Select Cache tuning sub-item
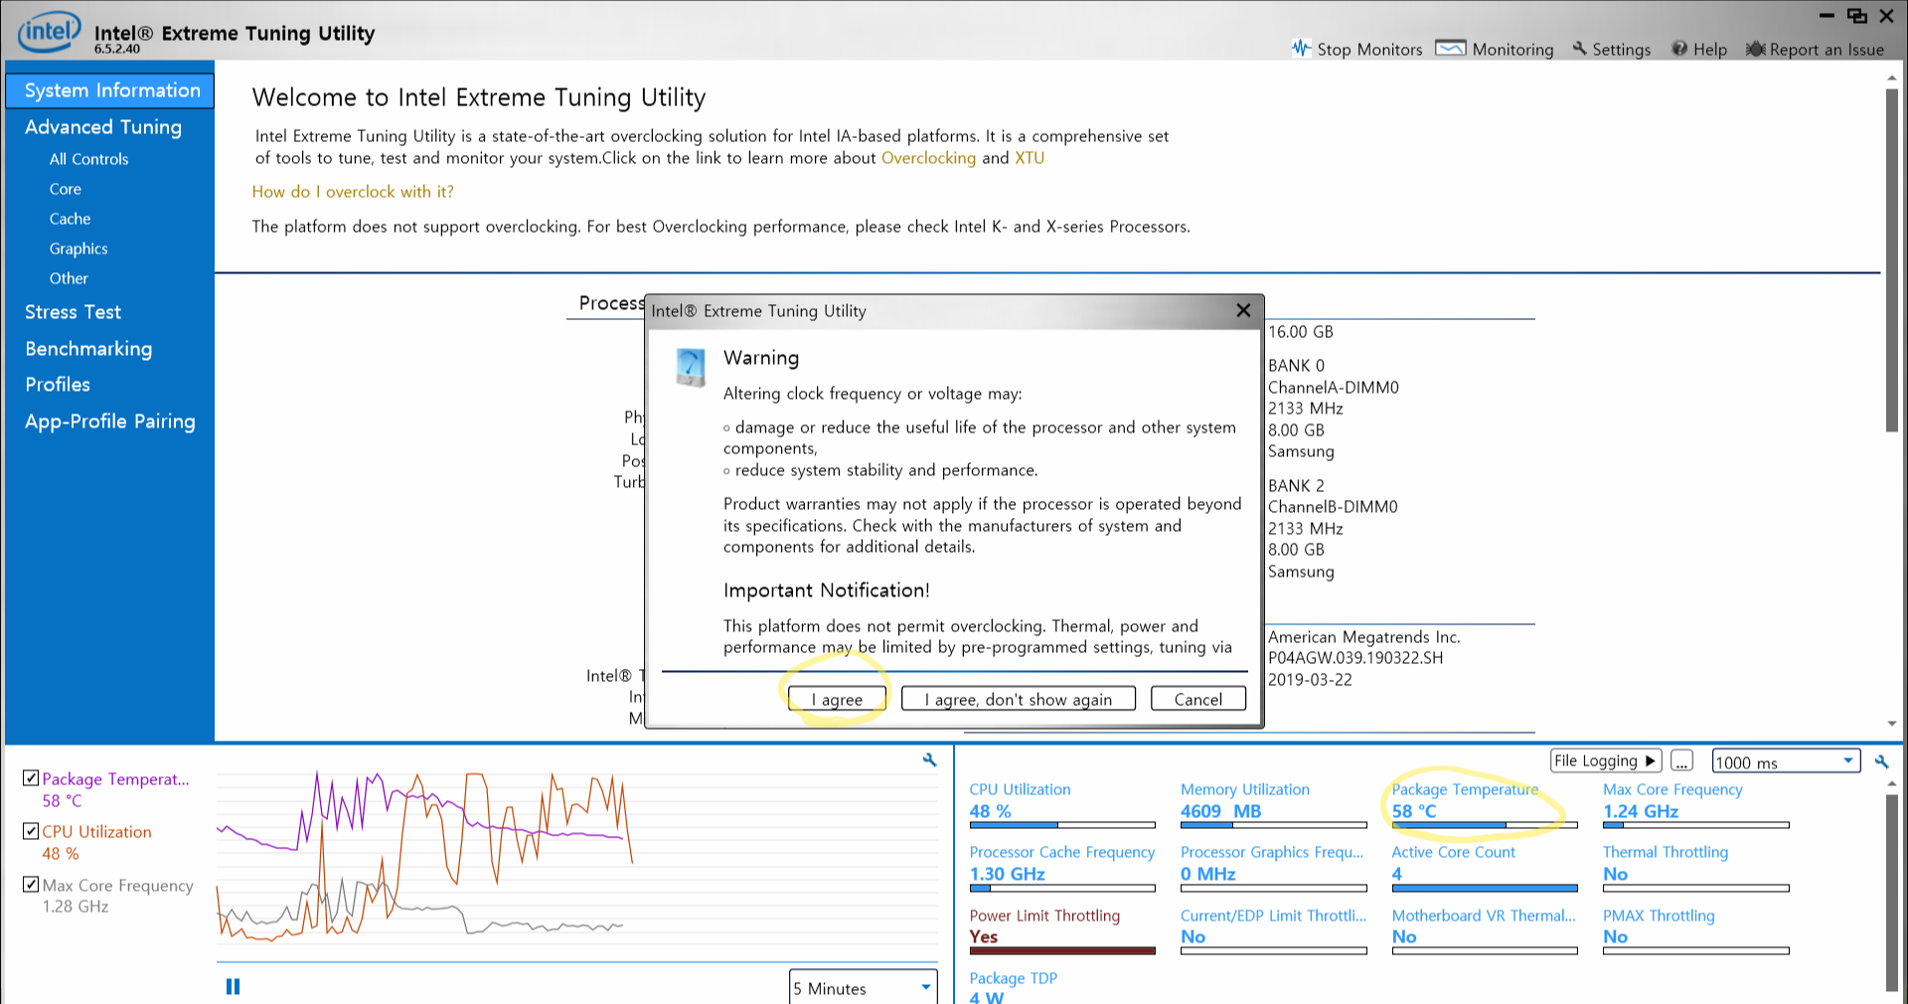 point(70,219)
